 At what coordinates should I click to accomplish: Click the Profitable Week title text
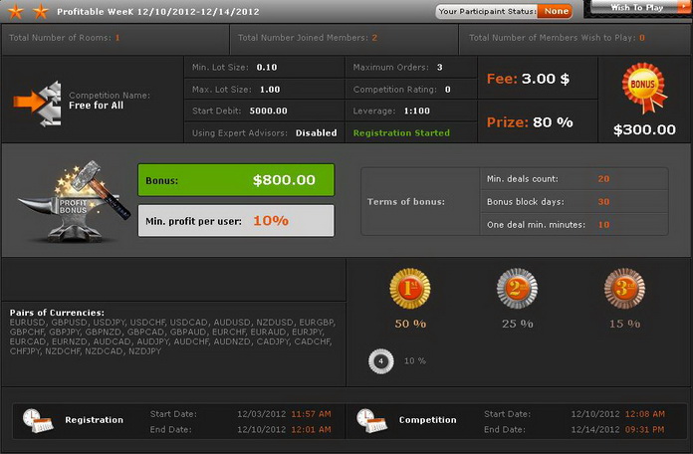point(157,12)
